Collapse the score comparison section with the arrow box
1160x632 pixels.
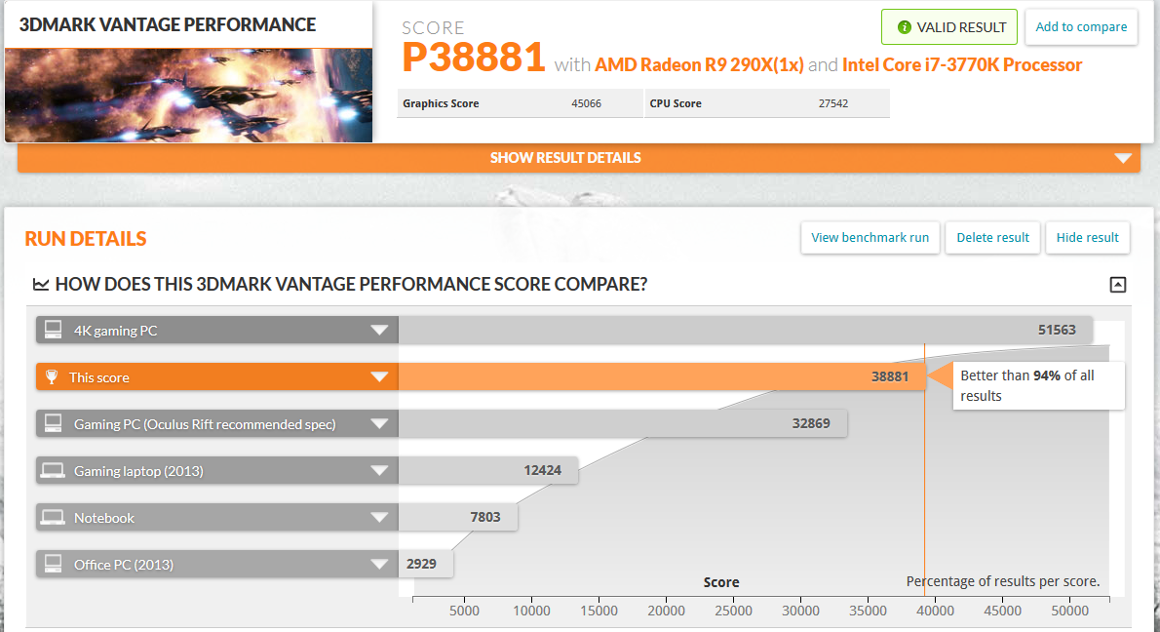[x=1118, y=284]
